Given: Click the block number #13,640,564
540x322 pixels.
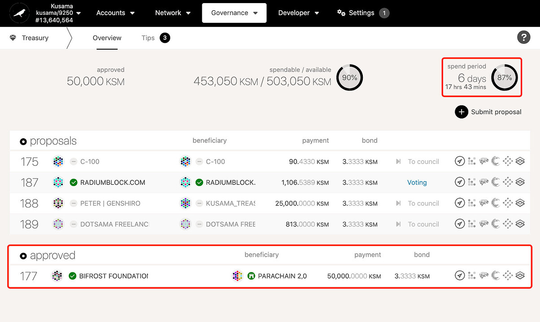Looking at the screenshot, I should click(54, 20).
